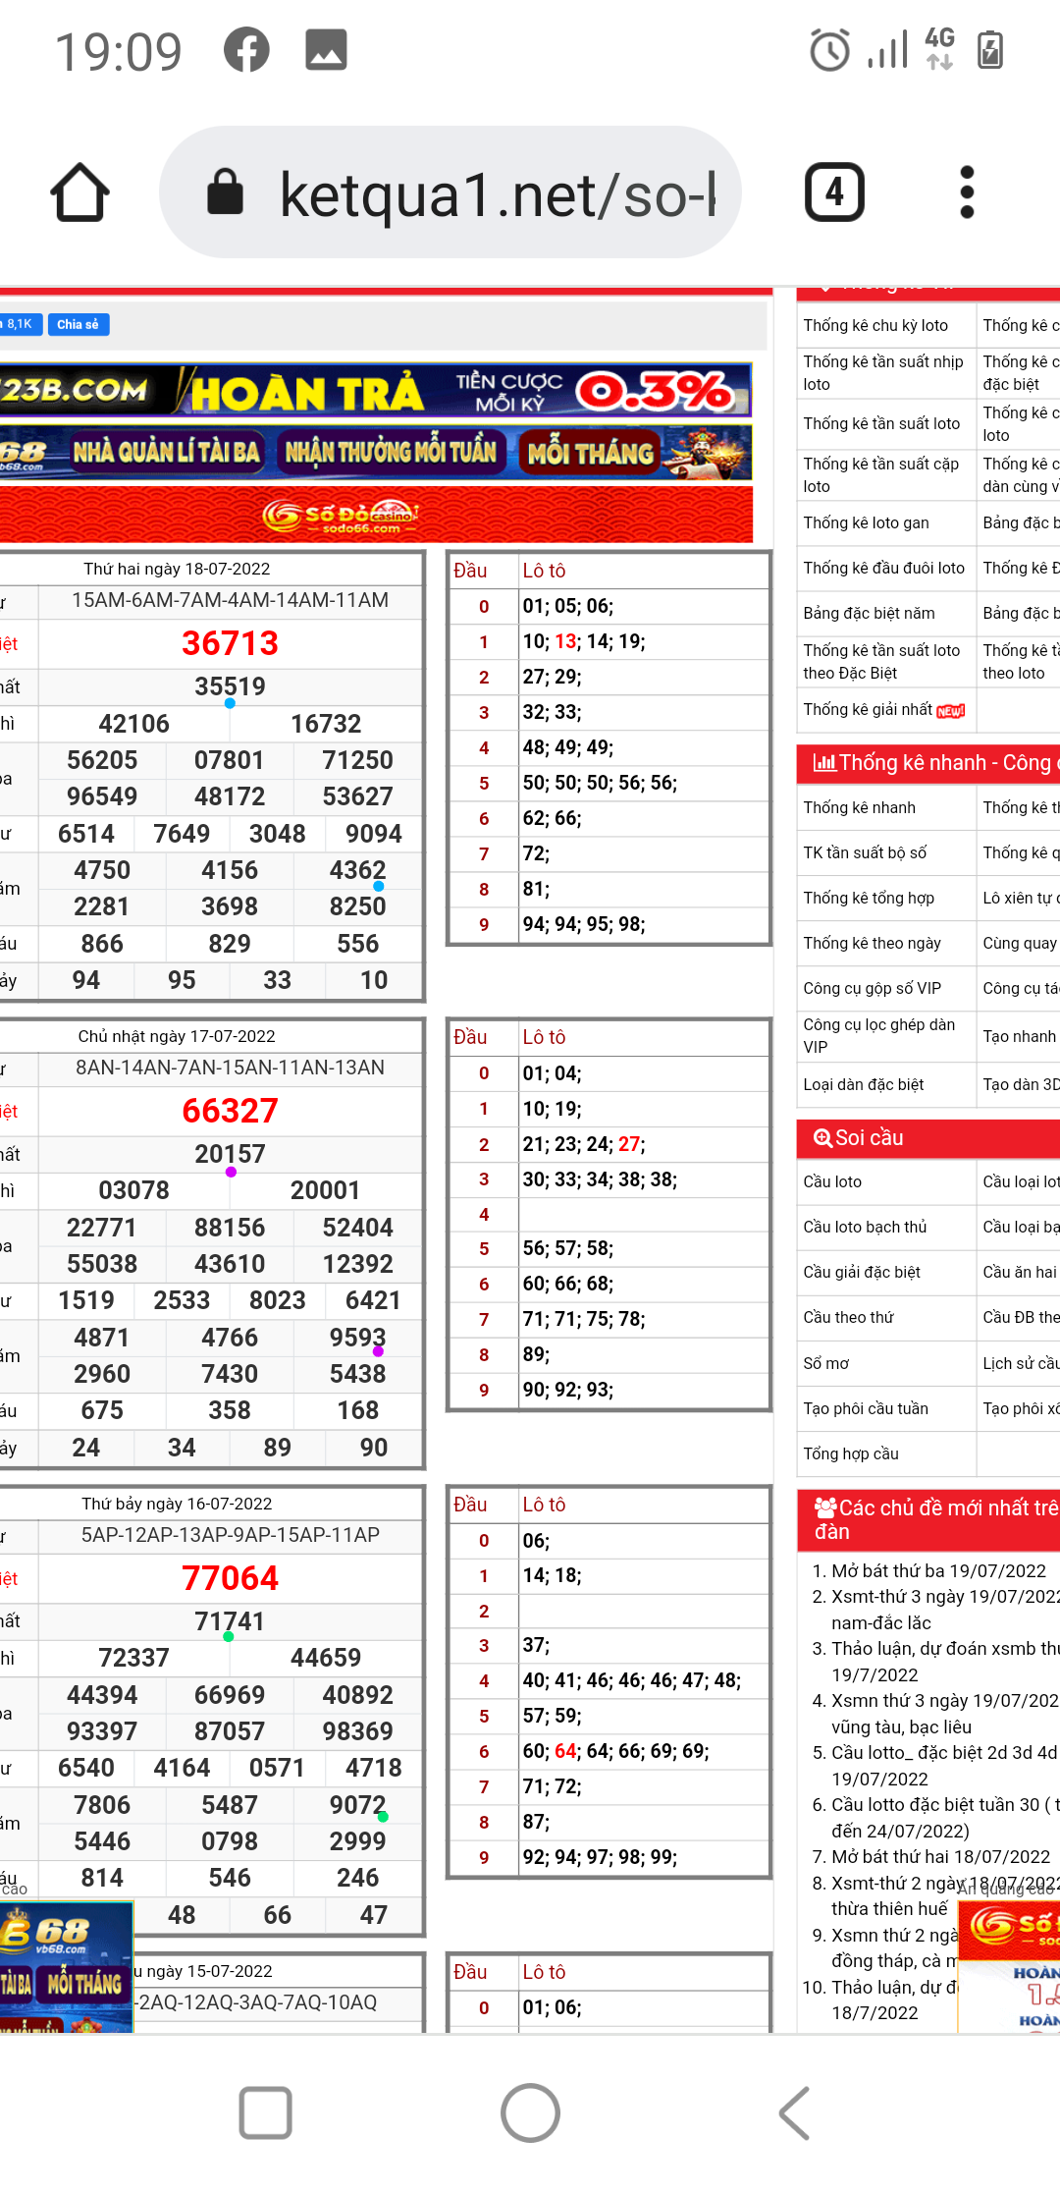This screenshot has height=2192, width=1060.
Task: Open Thống kê nhanh link
Action: pos(859,807)
